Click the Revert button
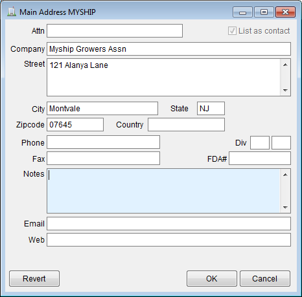 tap(34, 279)
